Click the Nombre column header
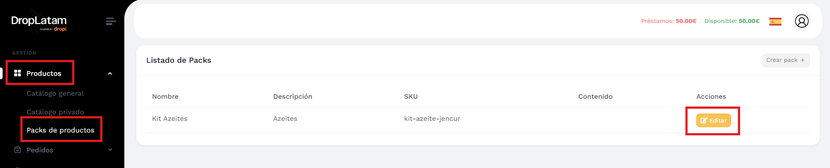This screenshot has height=168, width=830. 165,97
